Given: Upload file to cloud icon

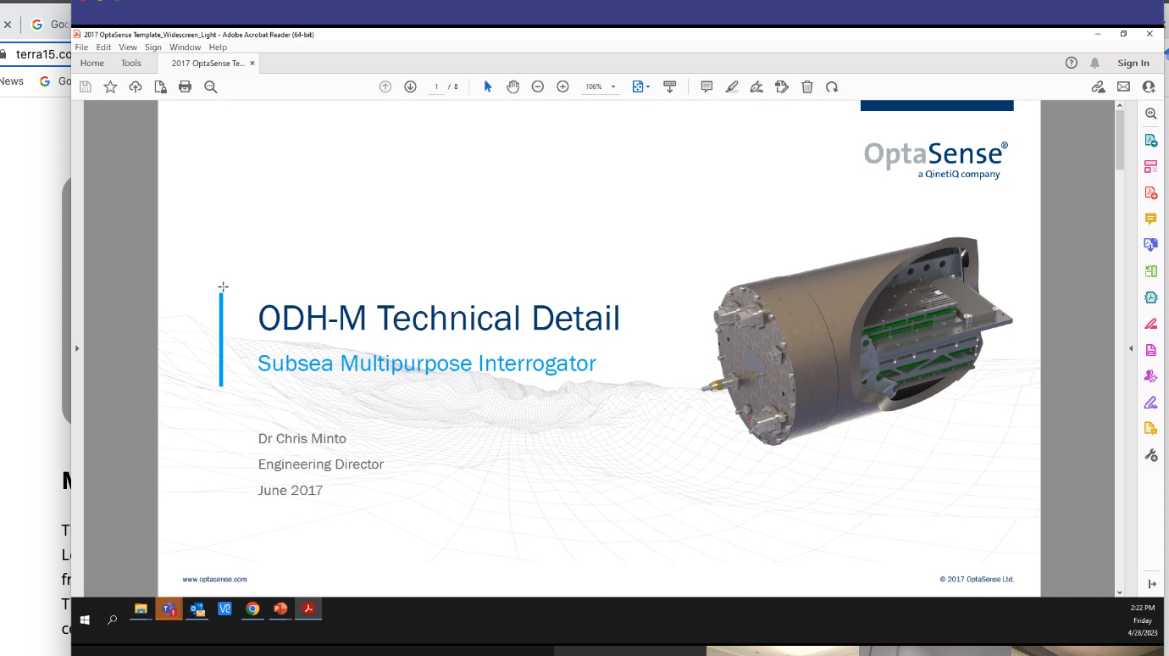Looking at the screenshot, I should point(136,86).
